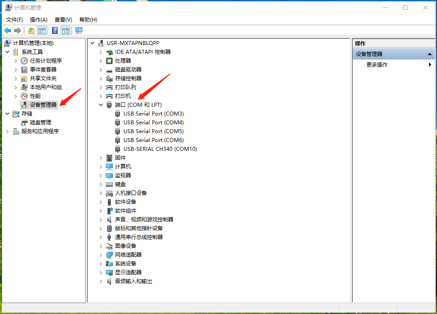Click the Scan for hardware changes icon

click(79, 30)
